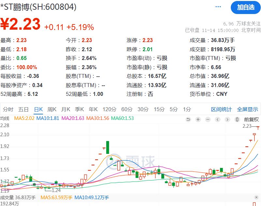Open the 季K quarterly chart view
This screenshot has width=266, height=206.
coord(79,110)
